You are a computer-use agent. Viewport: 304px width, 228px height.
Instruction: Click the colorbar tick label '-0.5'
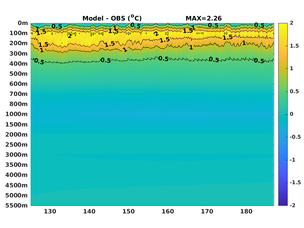pyautogui.click(x=295, y=137)
